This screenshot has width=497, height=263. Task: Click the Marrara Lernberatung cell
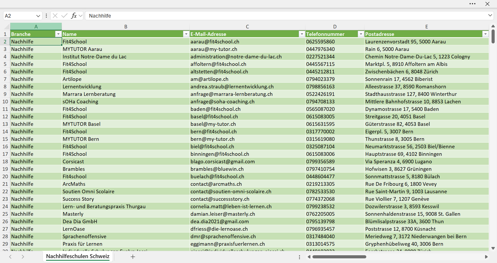(x=126, y=94)
